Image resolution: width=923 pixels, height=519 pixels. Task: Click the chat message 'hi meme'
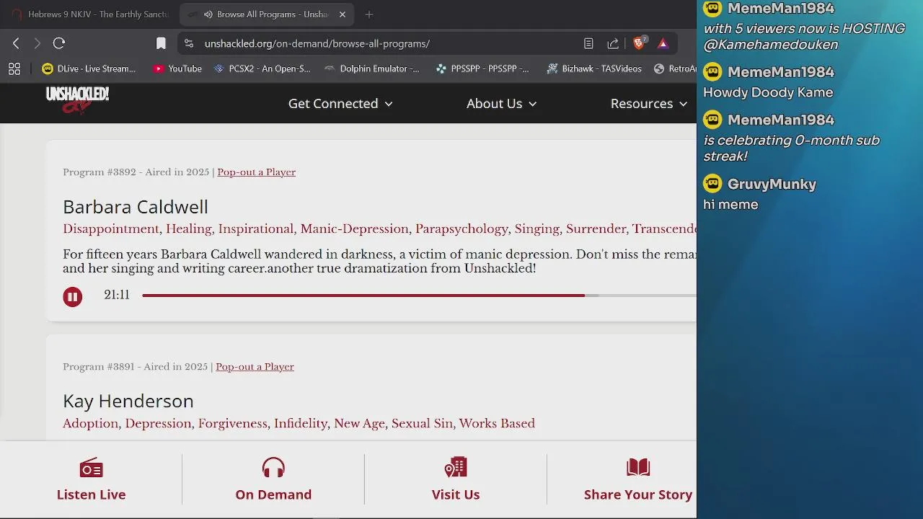coord(730,205)
